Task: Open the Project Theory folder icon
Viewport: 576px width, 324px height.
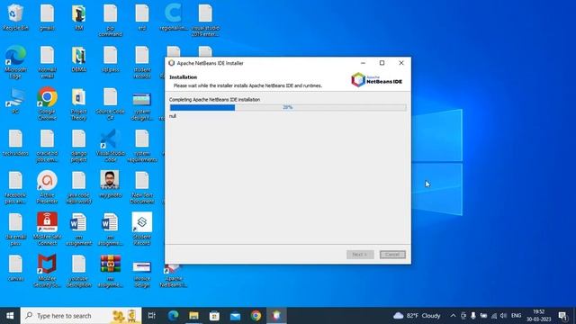Action: tap(78, 104)
